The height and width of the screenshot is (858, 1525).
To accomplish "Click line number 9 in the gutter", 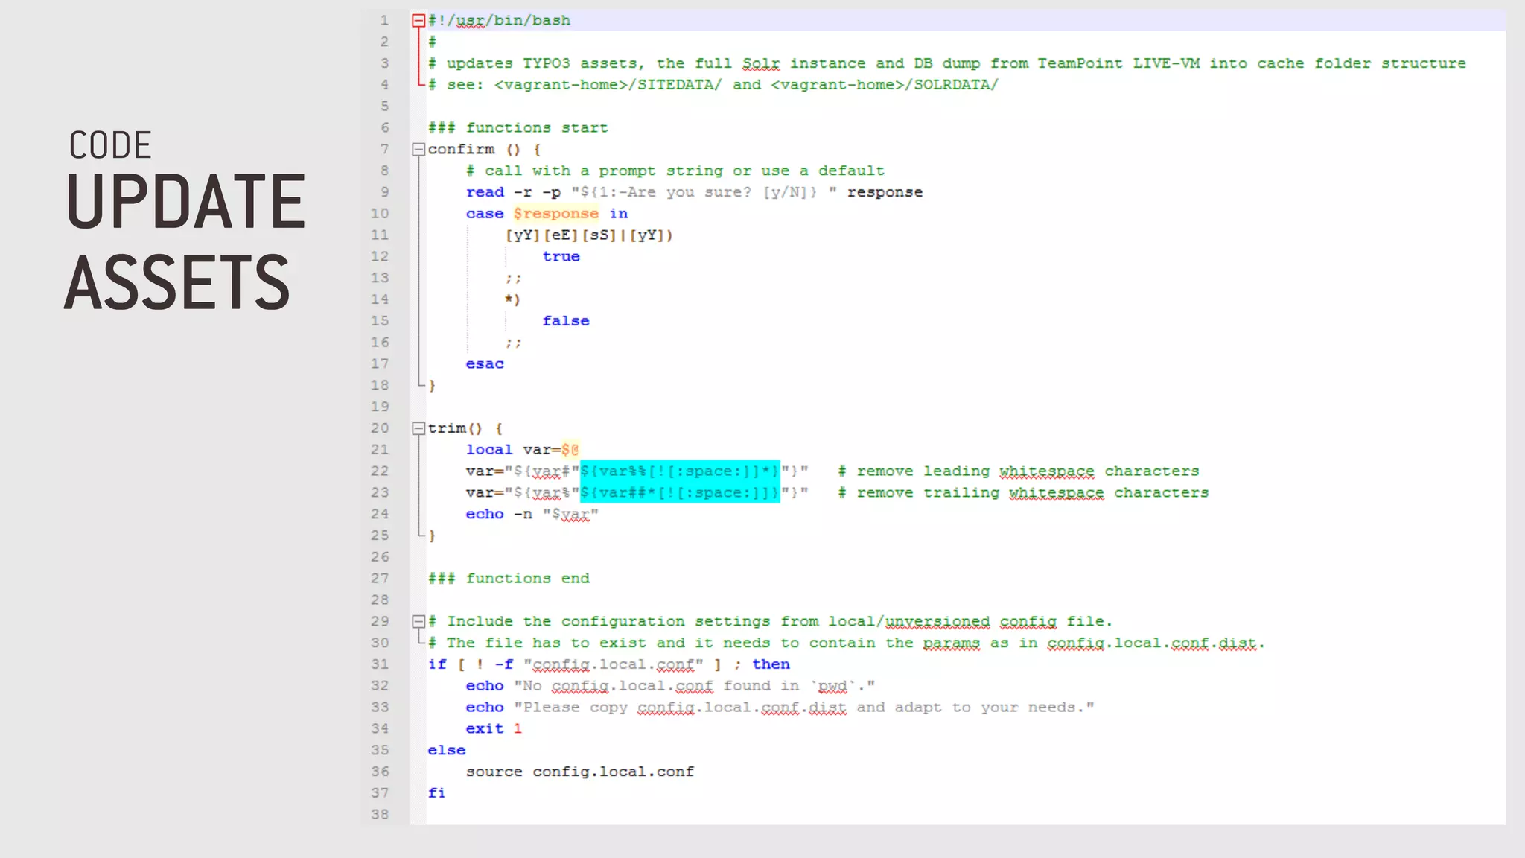I will 384,192.
